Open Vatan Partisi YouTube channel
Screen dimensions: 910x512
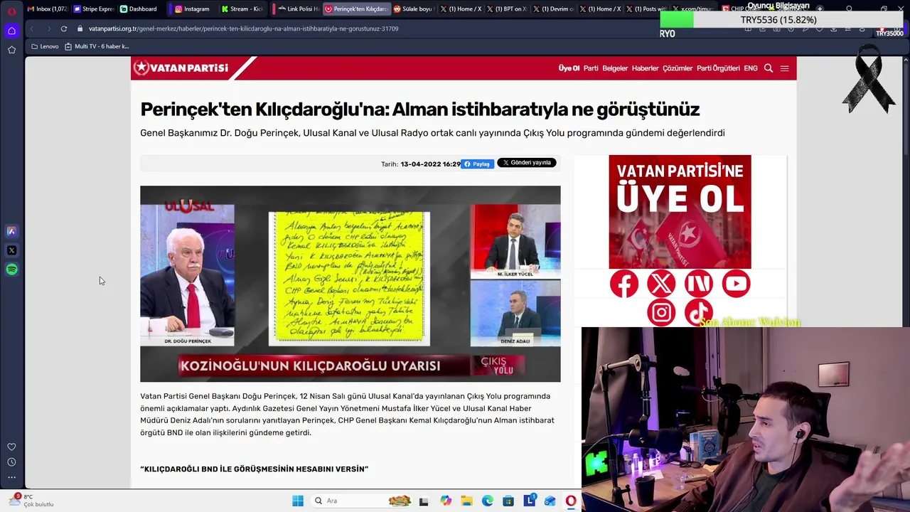pyautogui.click(x=736, y=284)
